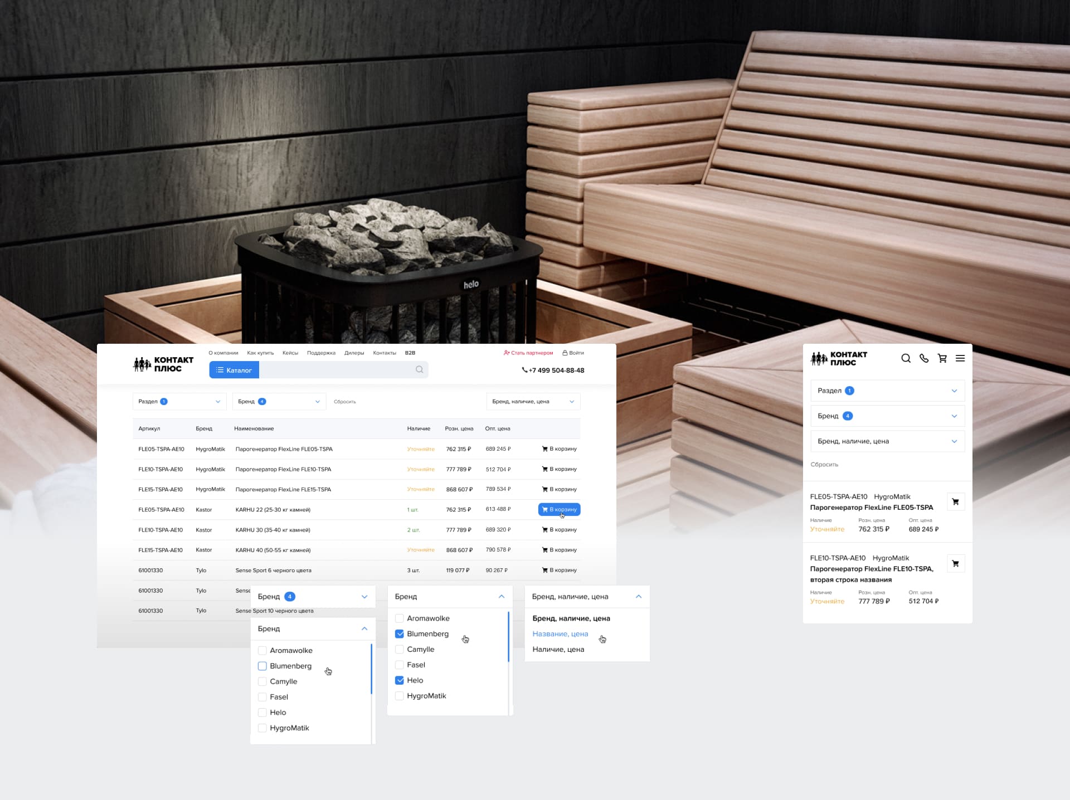Add FLE10-TSPA mobile card to cart
The height and width of the screenshot is (800, 1070).
click(x=955, y=564)
